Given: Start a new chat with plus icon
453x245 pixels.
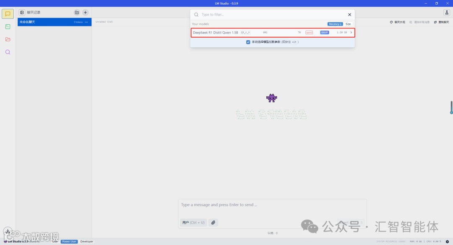Looking at the screenshot, I should click(x=85, y=13).
